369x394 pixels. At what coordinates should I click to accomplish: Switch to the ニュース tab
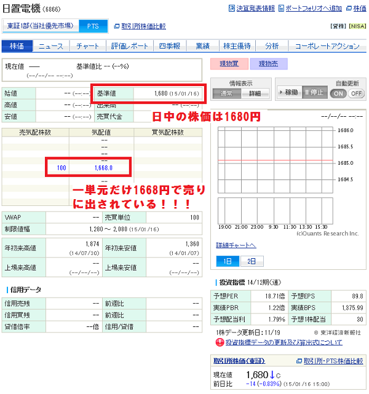click(51, 46)
